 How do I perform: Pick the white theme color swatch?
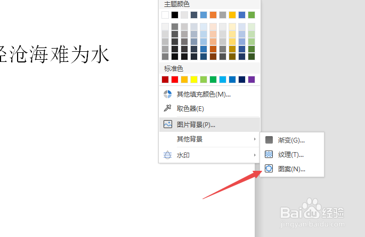pyautogui.click(x=165, y=15)
